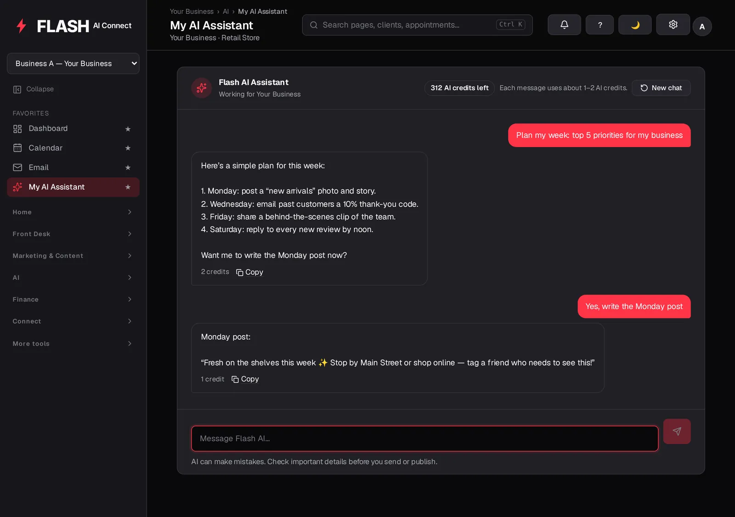Screen dimensions: 735x517
Task: Open the Business A selector dropdown
Action: tap(73, 63)
